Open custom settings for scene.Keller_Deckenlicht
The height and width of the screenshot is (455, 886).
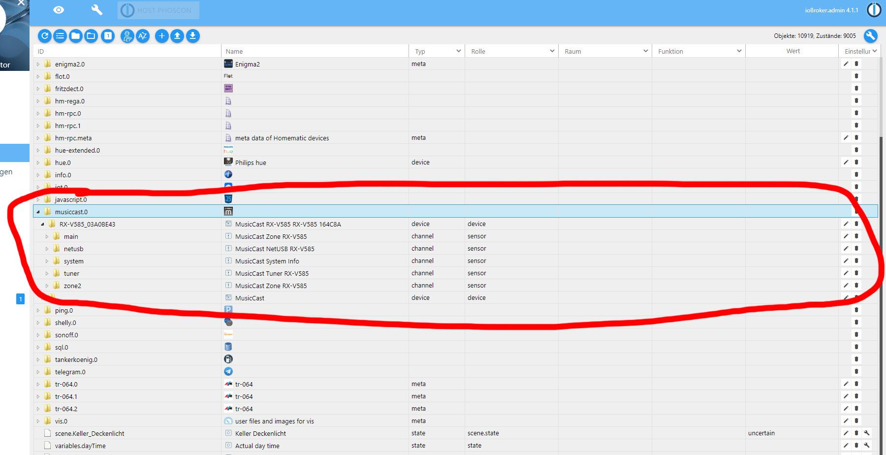(867, 433)
